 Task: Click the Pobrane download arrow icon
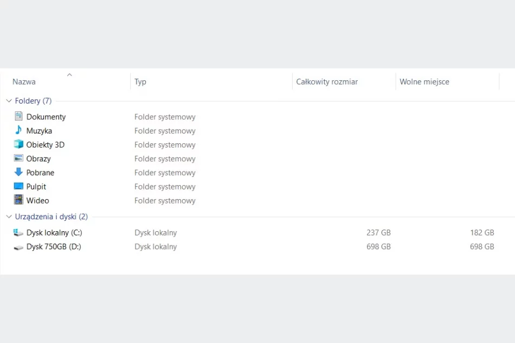[x=18, y=173]
